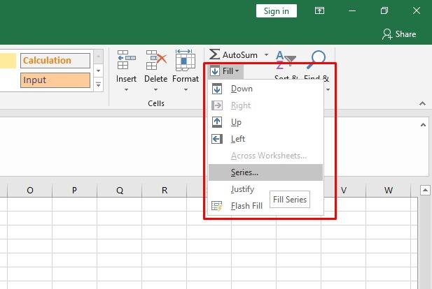The width and height of the screenshot is (432, 289).
Task: Select column O header
Action: 29,191
